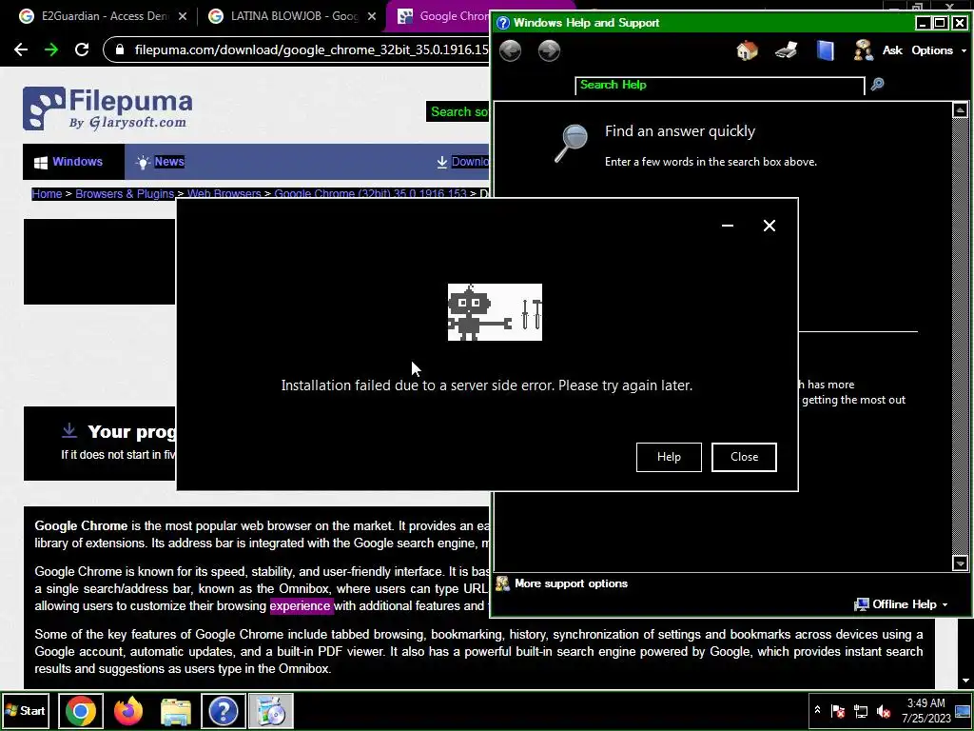Switch to the Google Chrome Filepuma tab
Image resolution: width=974 pixels, height=731 pixels.
[x=443, y=16]
